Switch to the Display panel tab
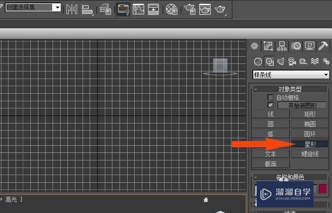Image resolution: width=332 pixels, height=213 pixels. pos(310,46)
